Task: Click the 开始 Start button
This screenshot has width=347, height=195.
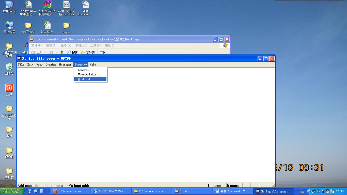Action: (x=12, y=191)
